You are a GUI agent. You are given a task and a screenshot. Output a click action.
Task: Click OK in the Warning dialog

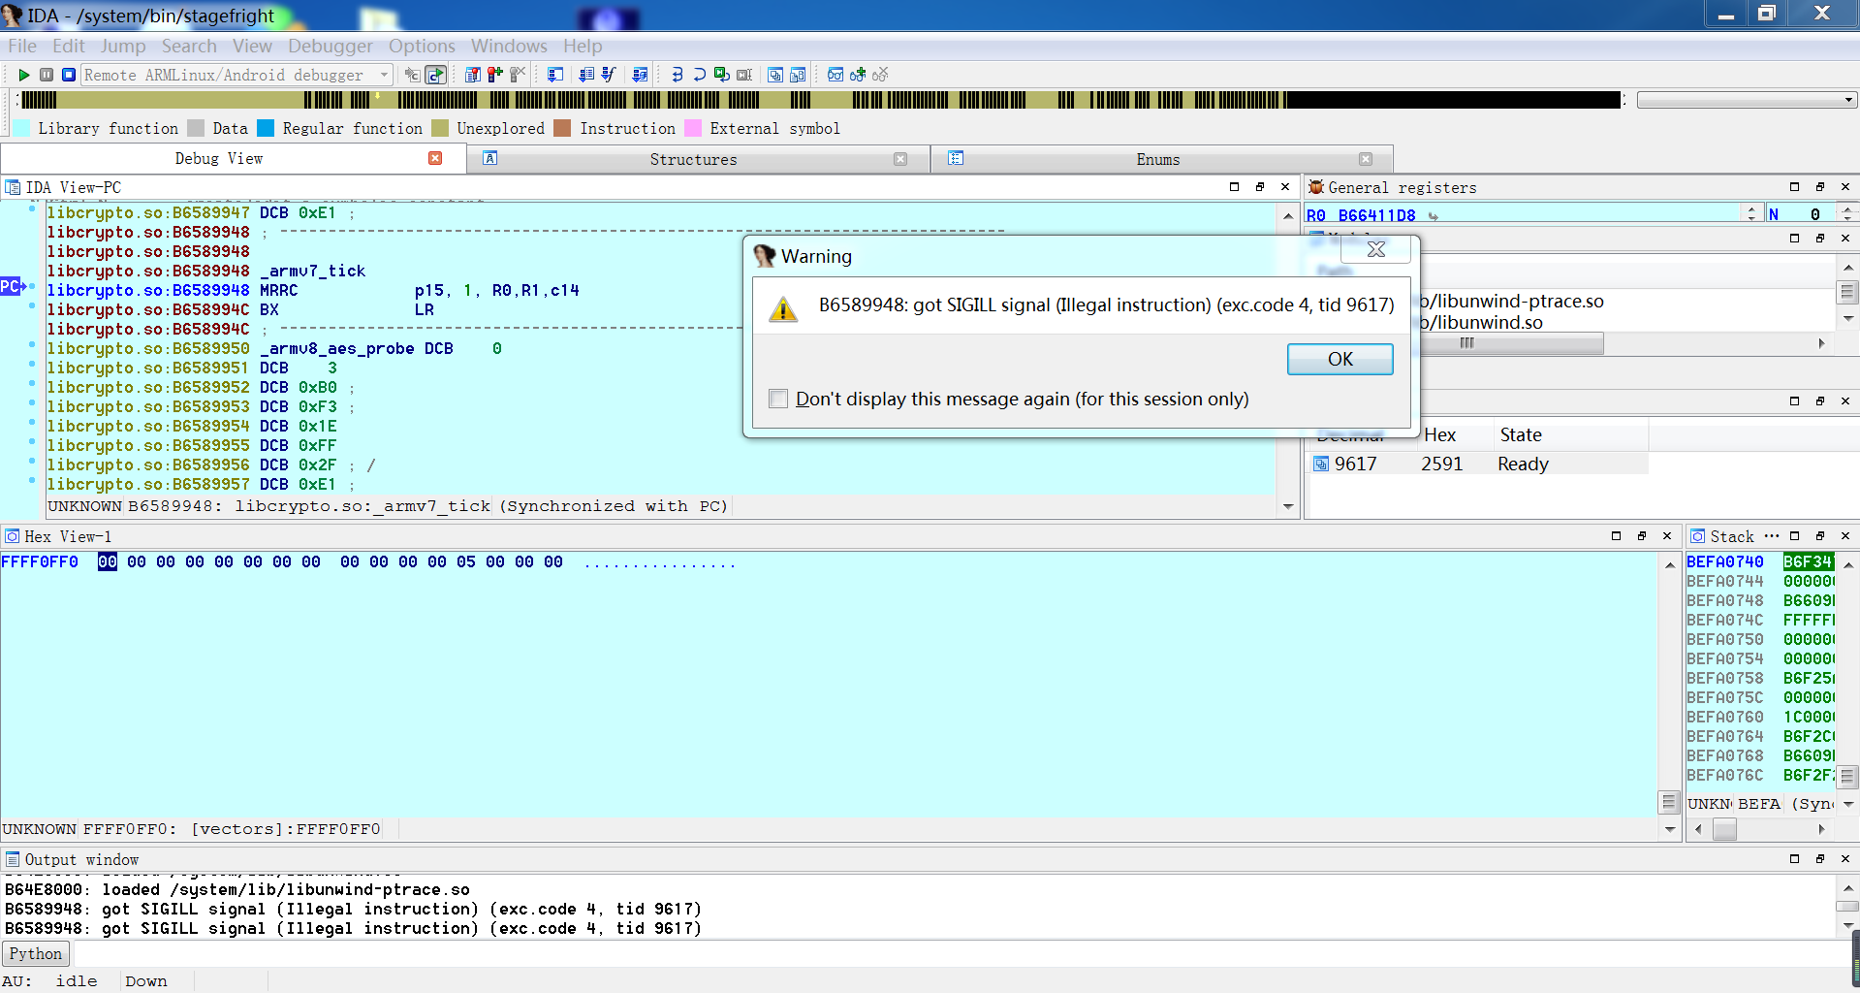click(x=1340, y=359)
